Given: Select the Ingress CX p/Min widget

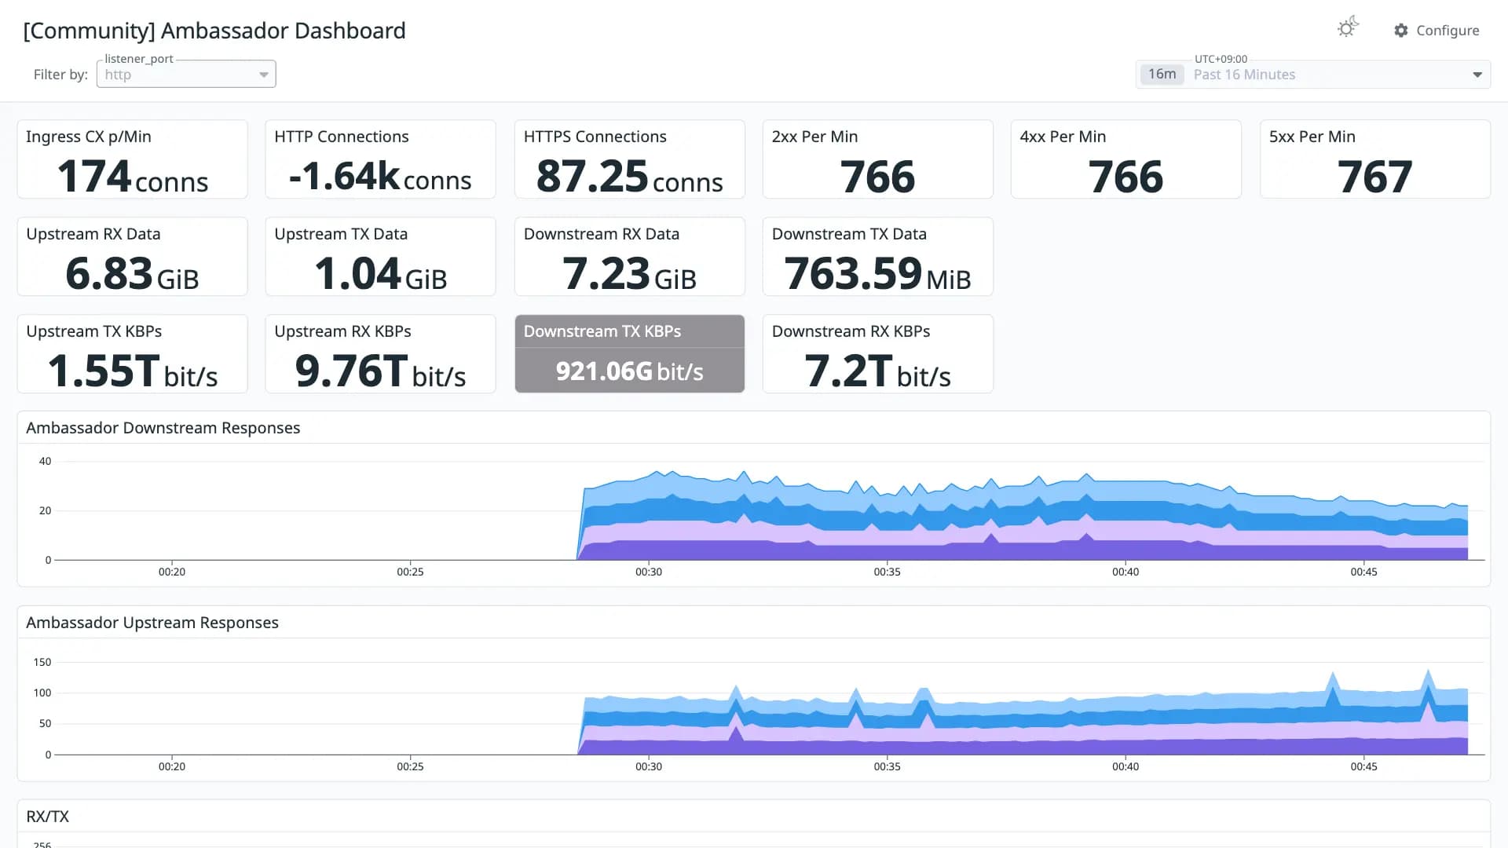Looking at the screenshot, I should [132, 159].
